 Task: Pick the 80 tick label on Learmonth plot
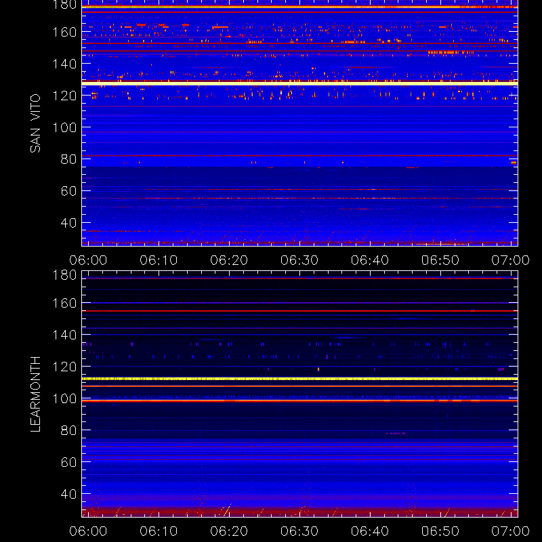(68, 430)
